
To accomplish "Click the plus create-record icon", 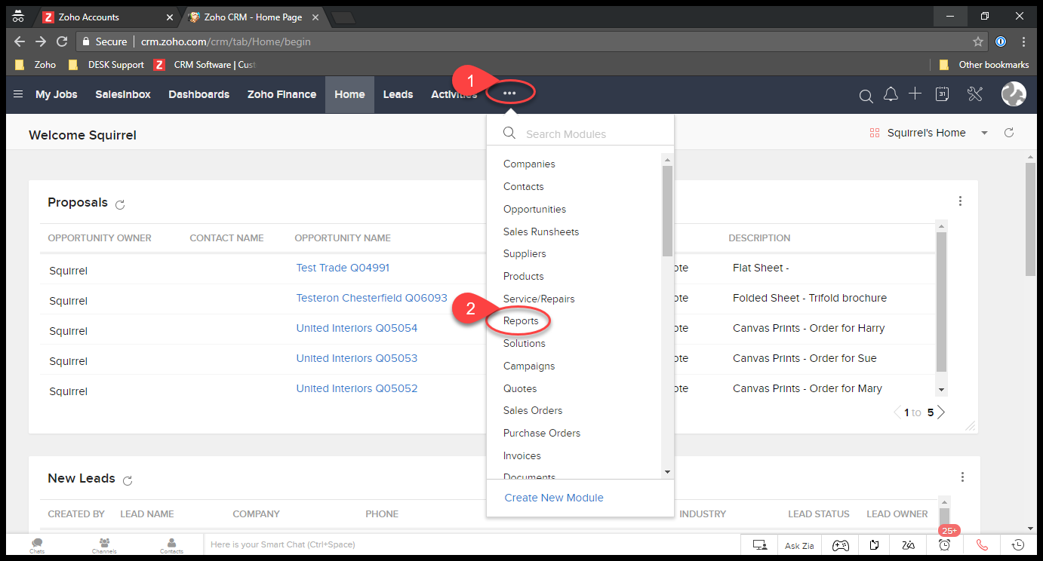I will point(915,93).
